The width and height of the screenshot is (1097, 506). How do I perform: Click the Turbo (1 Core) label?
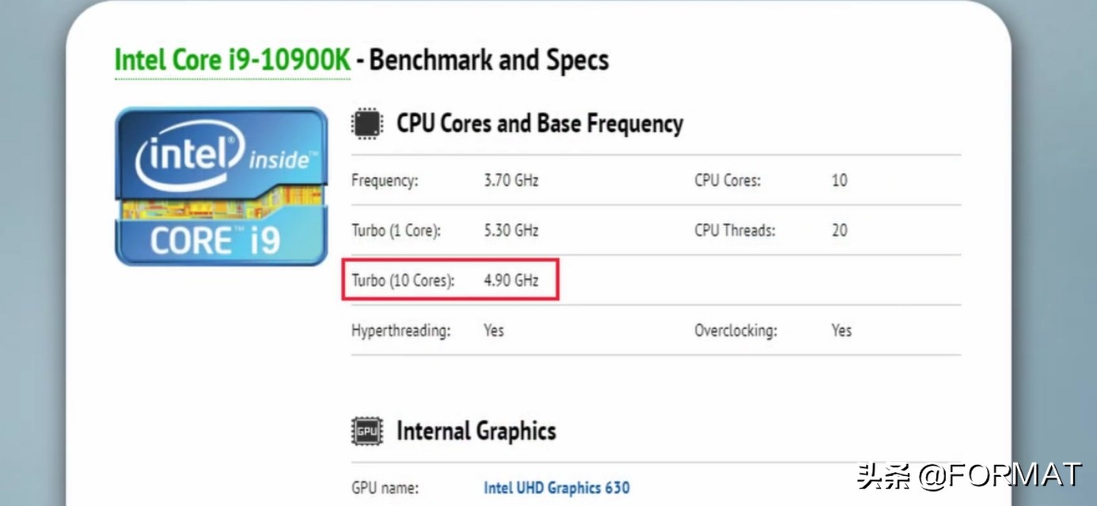(396, 231)
